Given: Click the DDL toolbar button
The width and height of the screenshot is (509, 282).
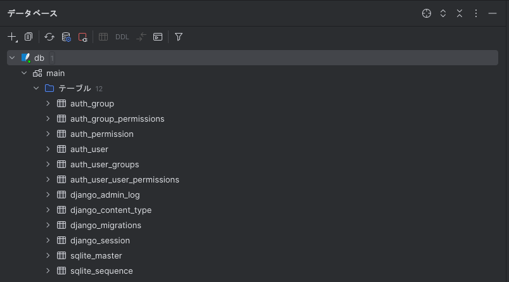Looking at the screenshot, I should click(122, 37).
